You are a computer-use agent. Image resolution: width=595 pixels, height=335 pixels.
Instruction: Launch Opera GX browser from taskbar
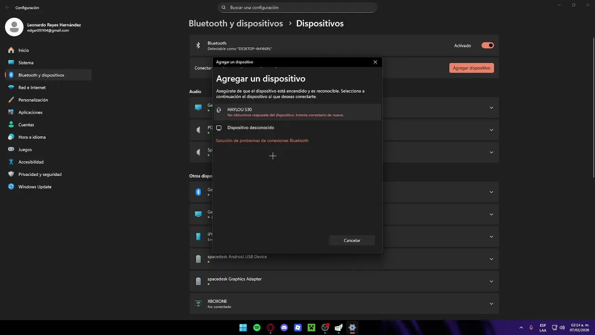[271, 328]
